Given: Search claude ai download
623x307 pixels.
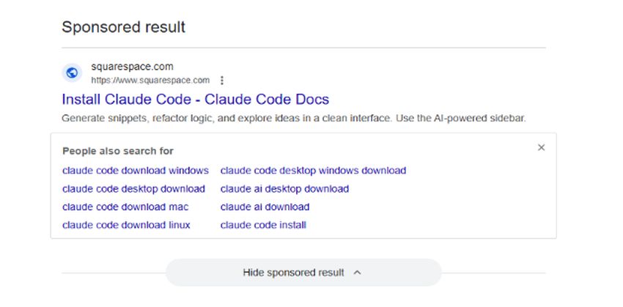Looking at the screenshot, I should tap(265, 207).
